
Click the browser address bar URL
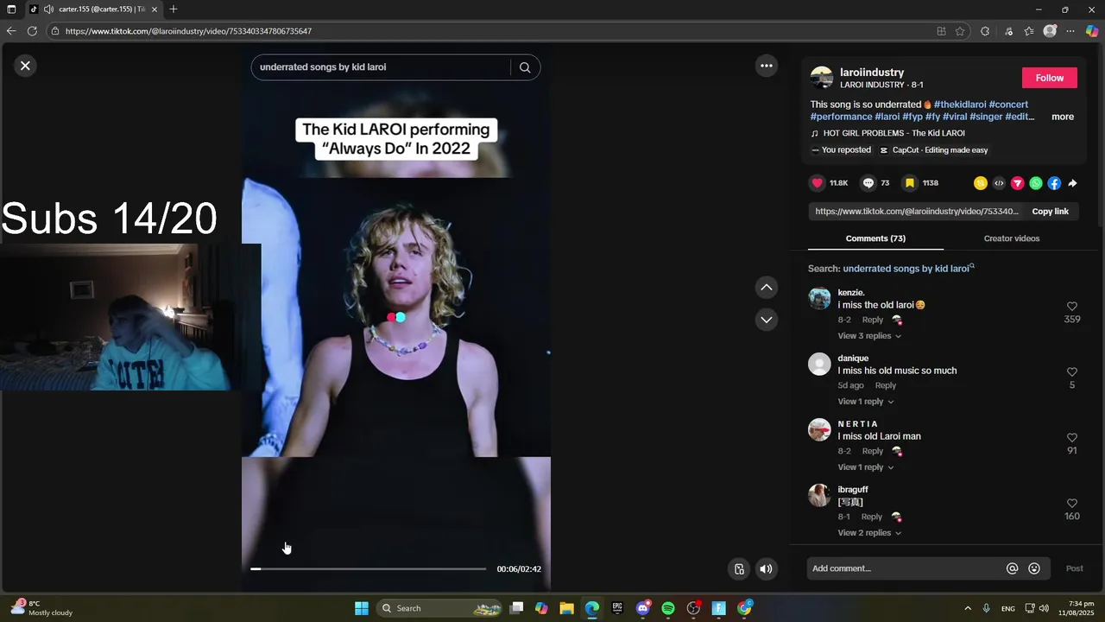188,31
